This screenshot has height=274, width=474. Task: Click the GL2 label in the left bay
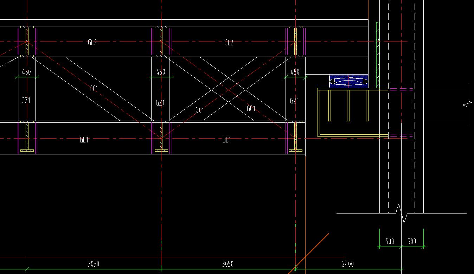coord(92,43)
